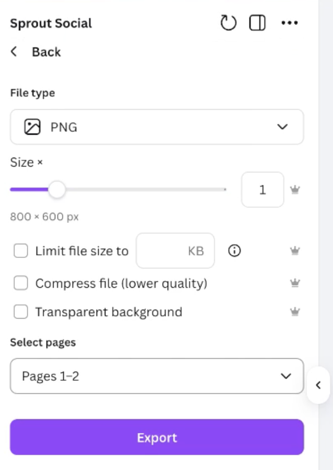
Task: Open the three-dot more options menu
Action: (290, 22)
